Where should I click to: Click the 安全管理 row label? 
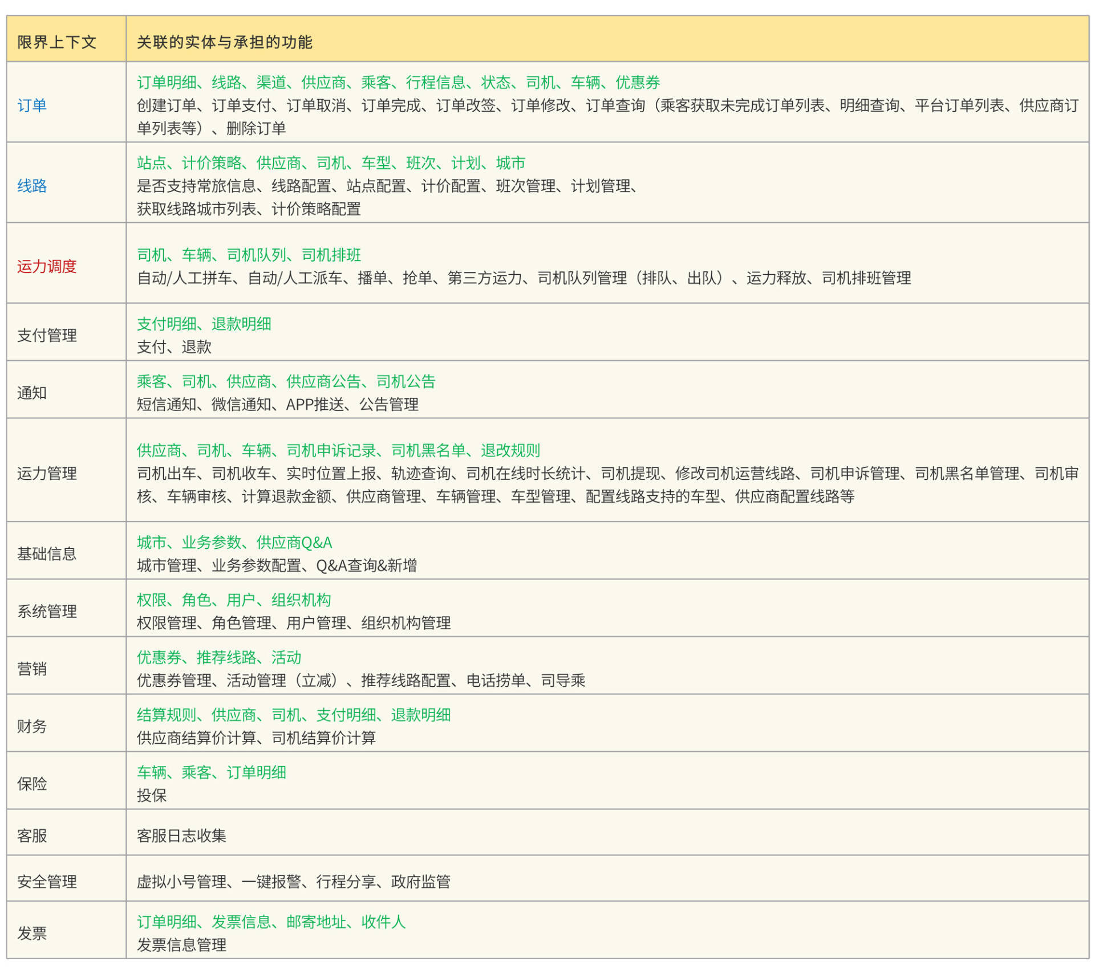[47, 882]
